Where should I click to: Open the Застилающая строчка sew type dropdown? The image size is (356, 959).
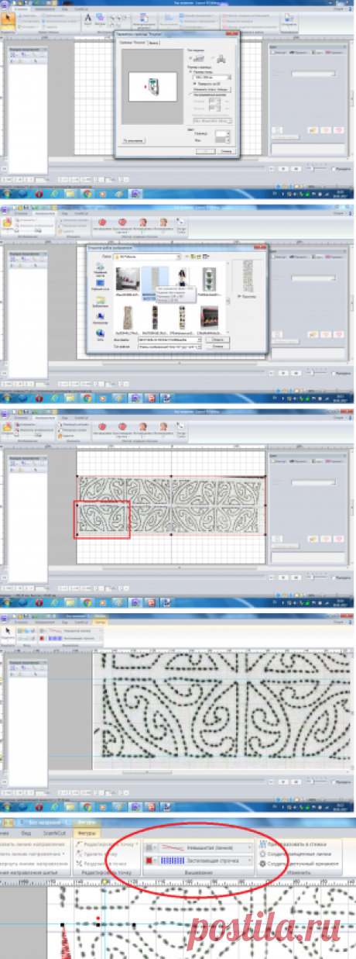(x=205, y=861)
